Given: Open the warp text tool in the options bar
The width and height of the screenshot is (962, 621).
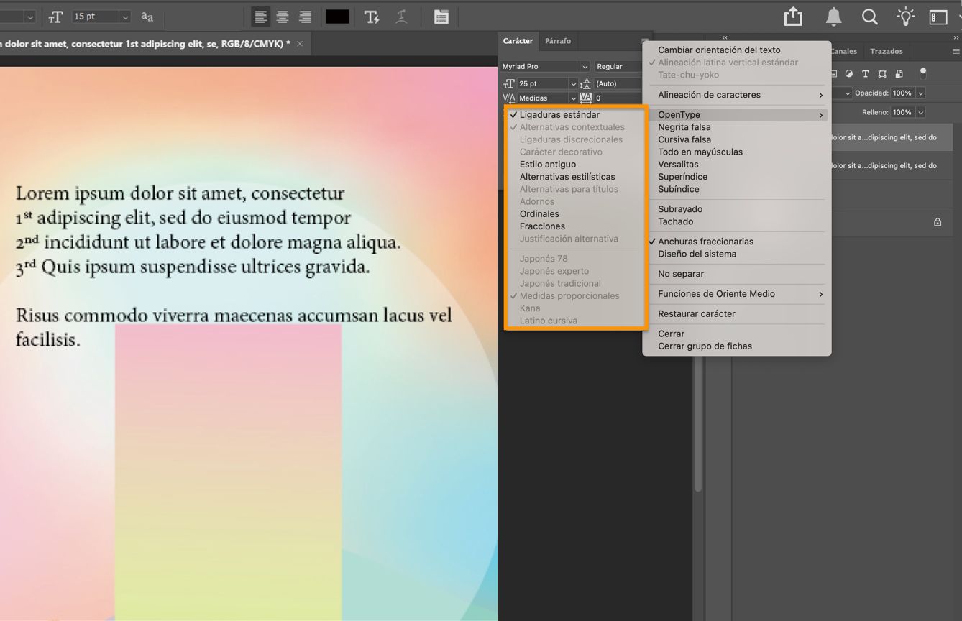Looking at the screenshot, I should pyautogui.click(x=401, y=17).
